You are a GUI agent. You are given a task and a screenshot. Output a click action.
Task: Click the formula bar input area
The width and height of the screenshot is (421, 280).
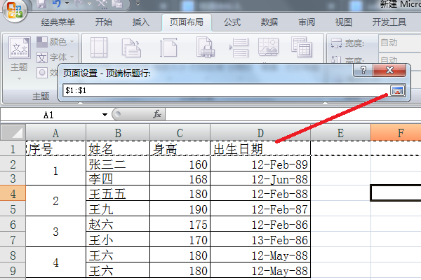click(293, 114)
